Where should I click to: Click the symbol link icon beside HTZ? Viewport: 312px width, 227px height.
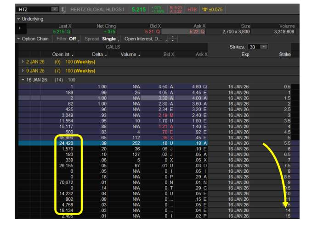(62, 10)
